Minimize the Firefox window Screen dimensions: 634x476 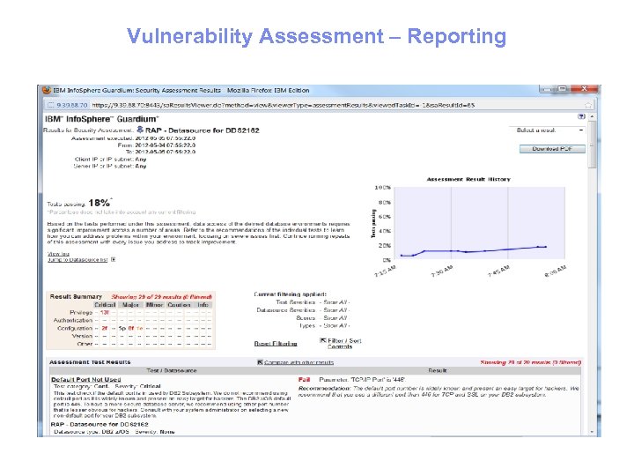point(549,89)
